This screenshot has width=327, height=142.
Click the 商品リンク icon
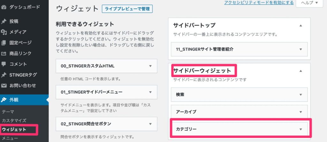tap(4, 54)
